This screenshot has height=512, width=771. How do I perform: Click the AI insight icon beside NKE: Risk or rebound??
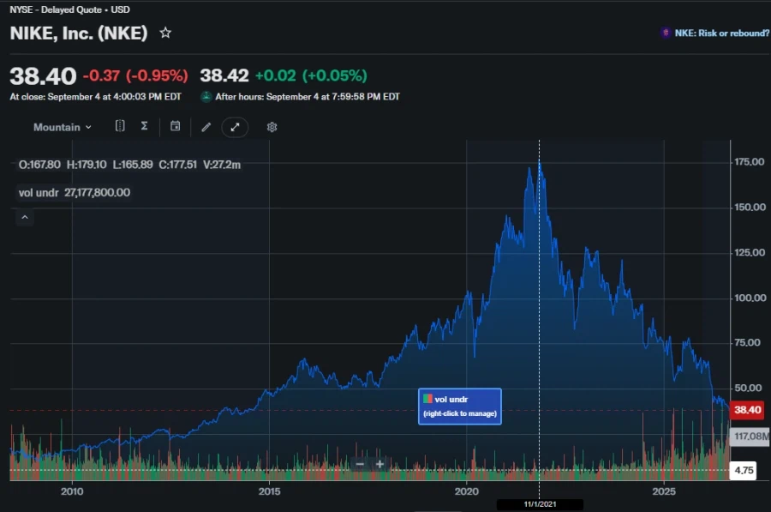[666, 33]
